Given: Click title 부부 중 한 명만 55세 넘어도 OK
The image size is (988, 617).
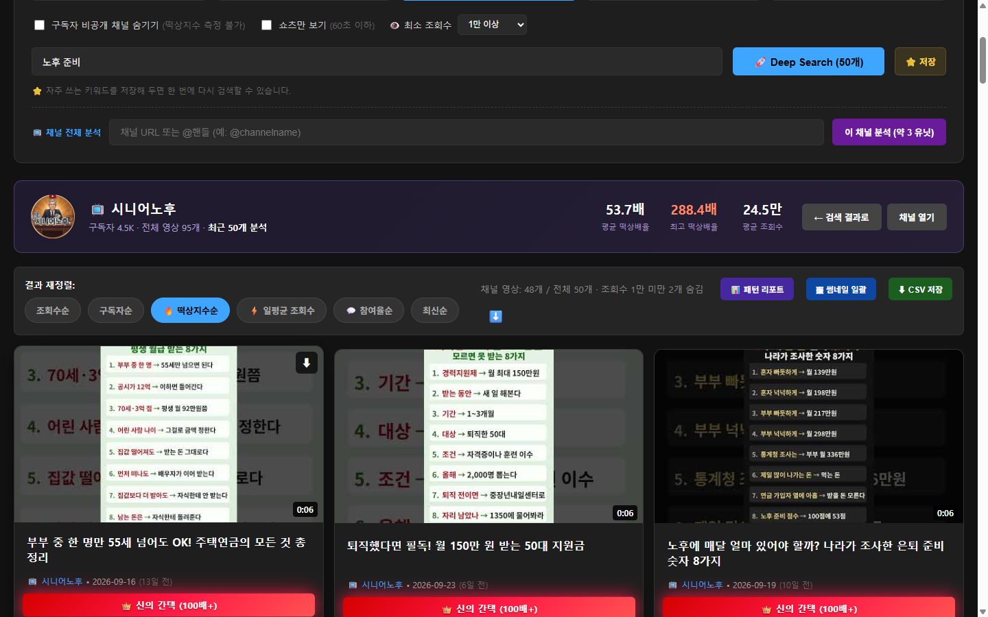Looking at the screenshot, I should [x=167, y=550].
